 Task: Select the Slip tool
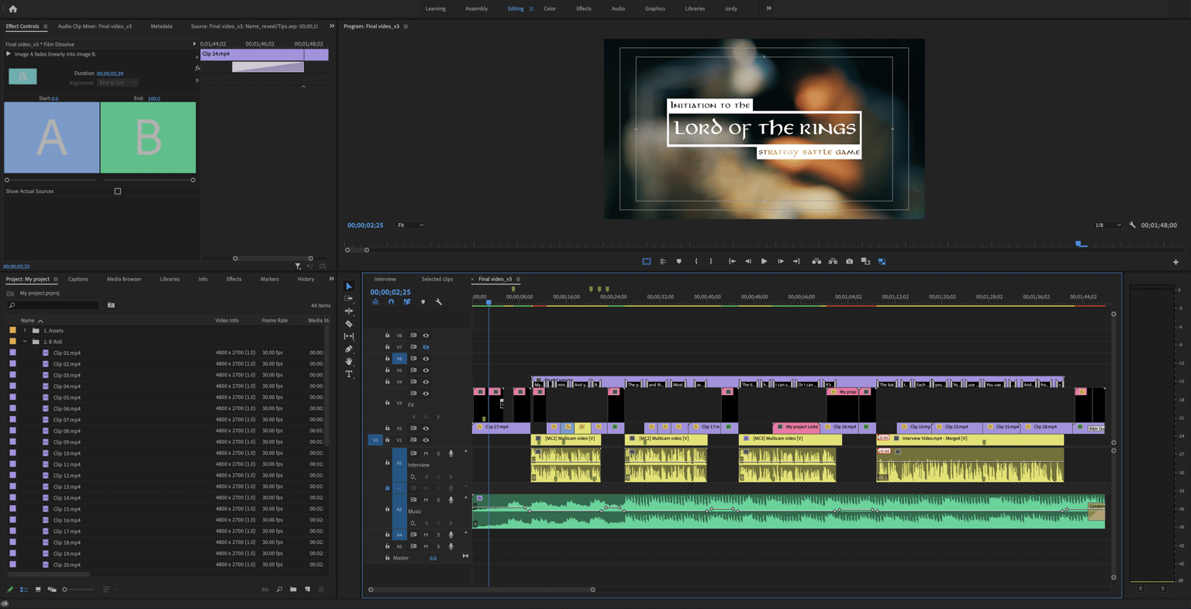[349, 336]
